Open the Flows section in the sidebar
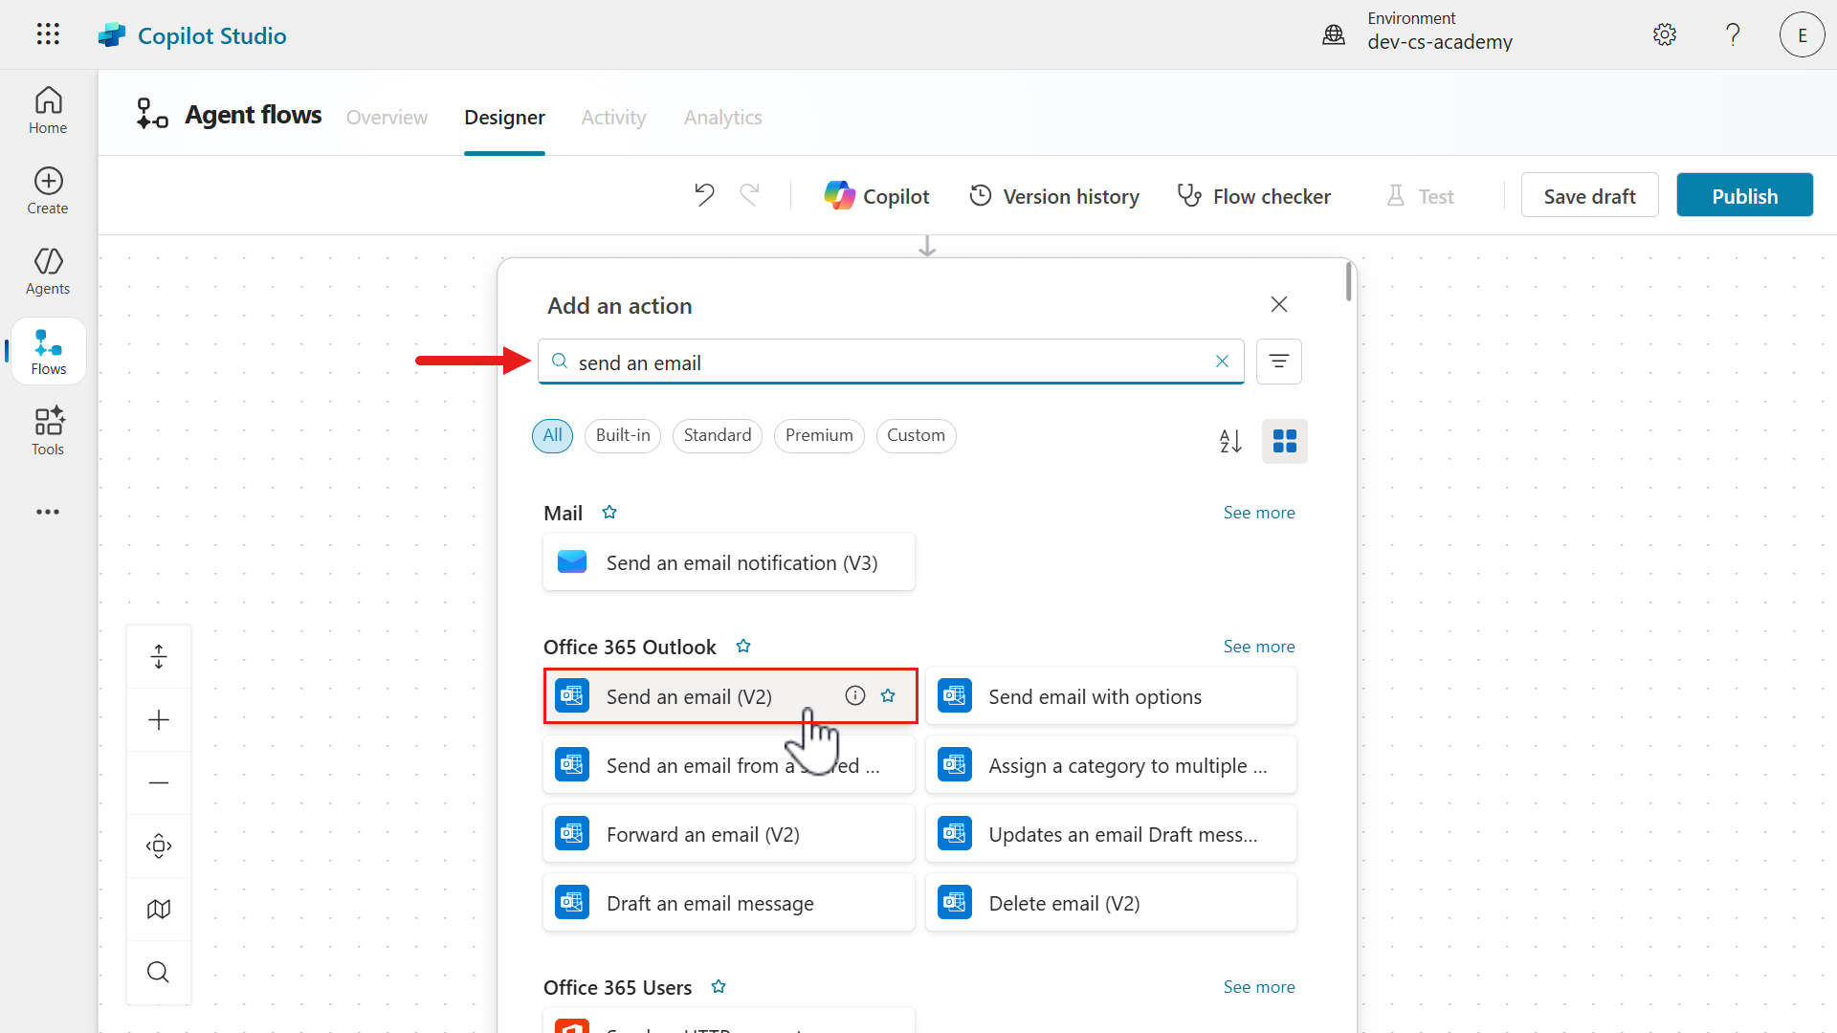The image size is (1837, 1033). coord(47,350)
